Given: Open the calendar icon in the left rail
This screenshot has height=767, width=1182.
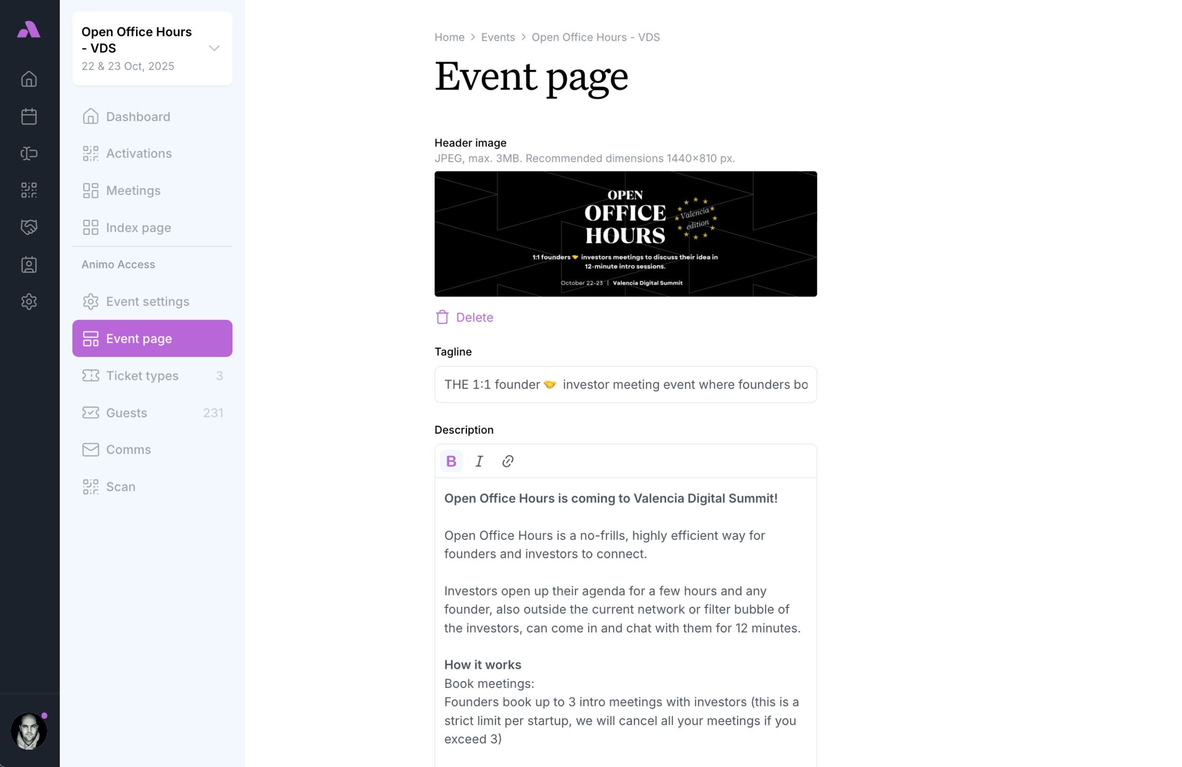Looking at the screenshot, I should 29,116.
